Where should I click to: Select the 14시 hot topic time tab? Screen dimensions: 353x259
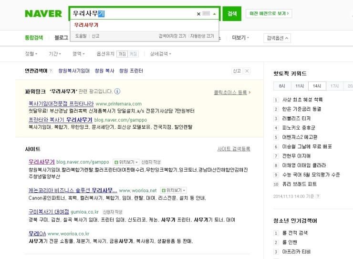click(x=317, y=86)
